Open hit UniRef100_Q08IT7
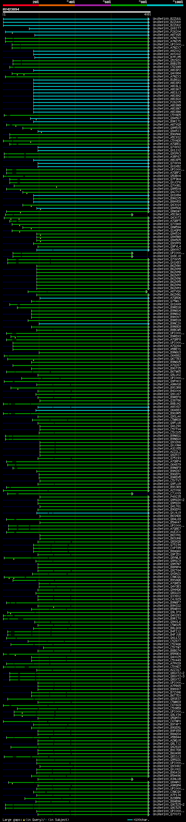This screenshot has height=822, width=186. click(167, 28)
